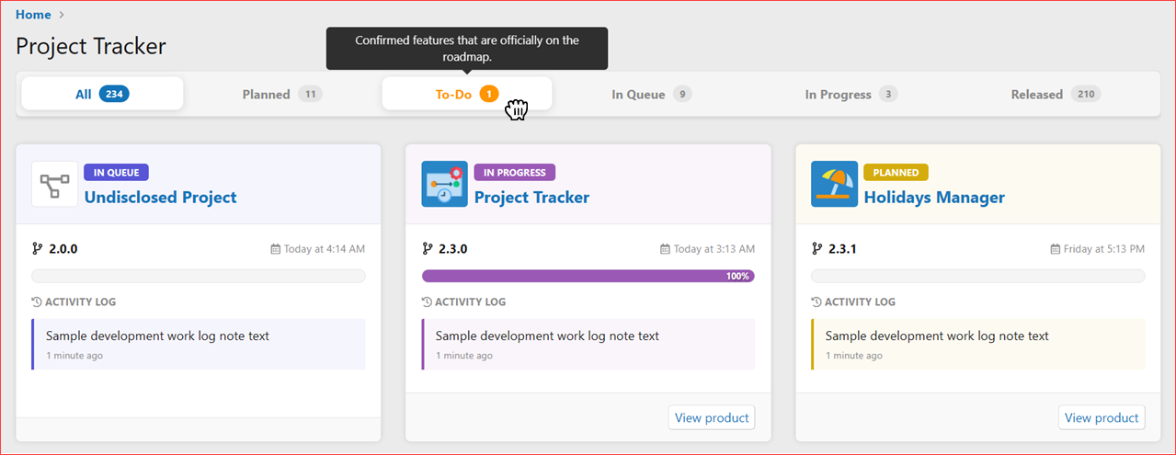Click the Undisclosed Project workflow icon

click(55, 184)
